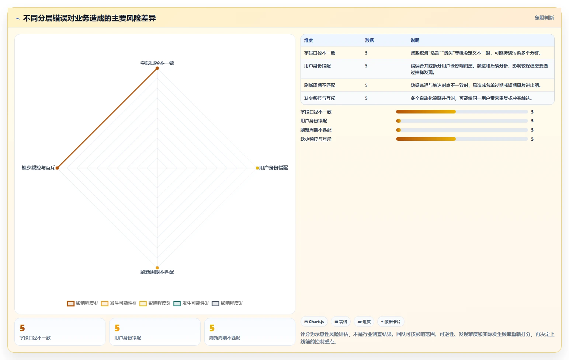This screenshot has height=360, width=569.
Task: Click the radar axis label 刷新周期不匹配
Action: pyautogui.click(x=157, y=272)
